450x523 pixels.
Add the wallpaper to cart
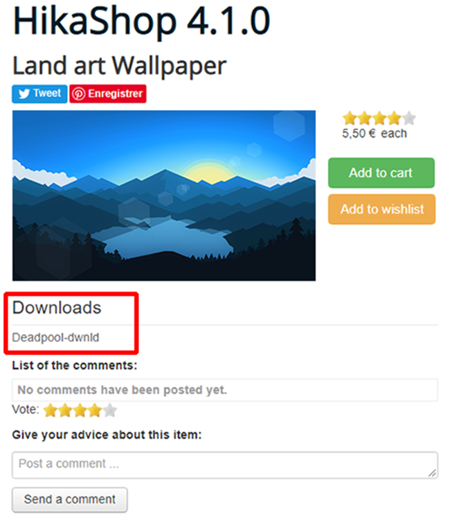tap(381, 172)
